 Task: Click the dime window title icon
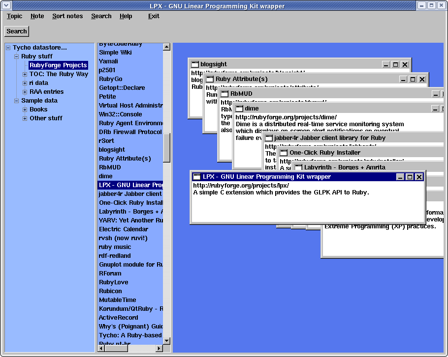[239, 109]
